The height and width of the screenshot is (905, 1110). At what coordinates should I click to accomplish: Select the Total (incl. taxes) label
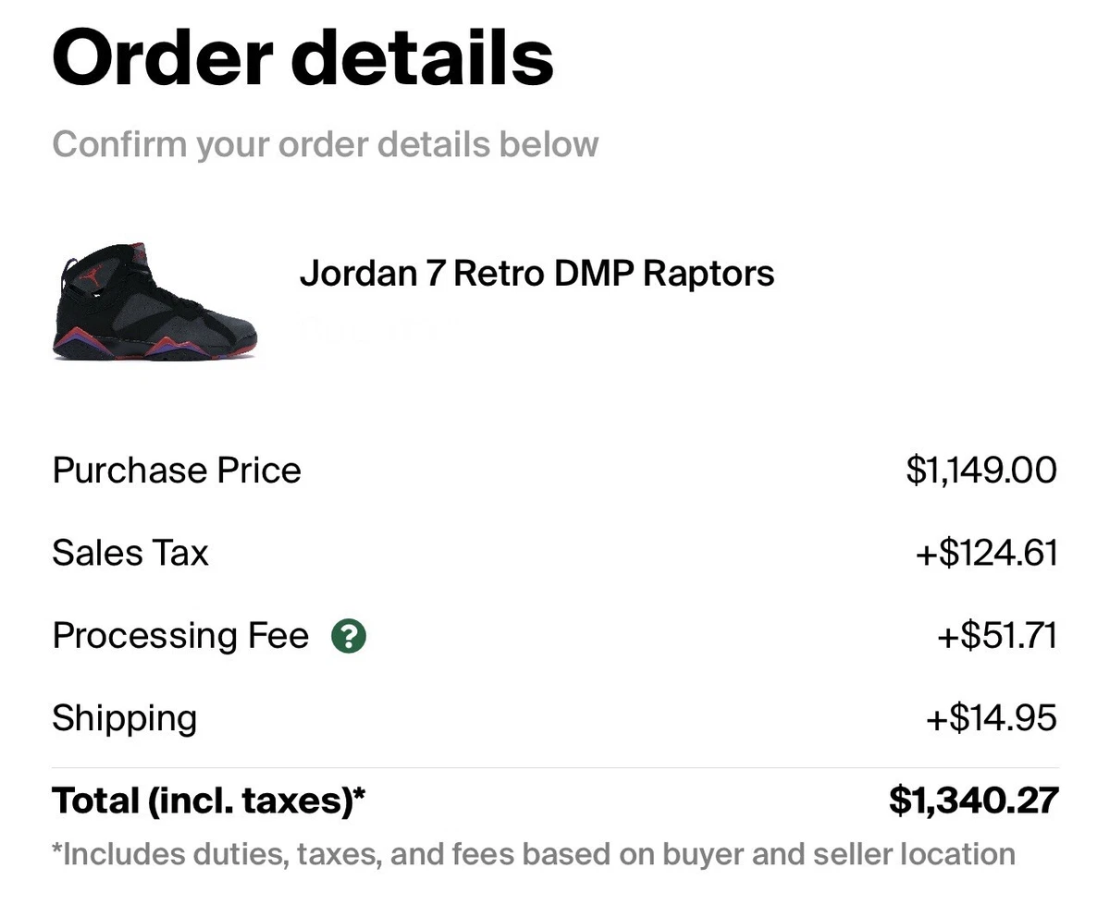pos(209,801)
